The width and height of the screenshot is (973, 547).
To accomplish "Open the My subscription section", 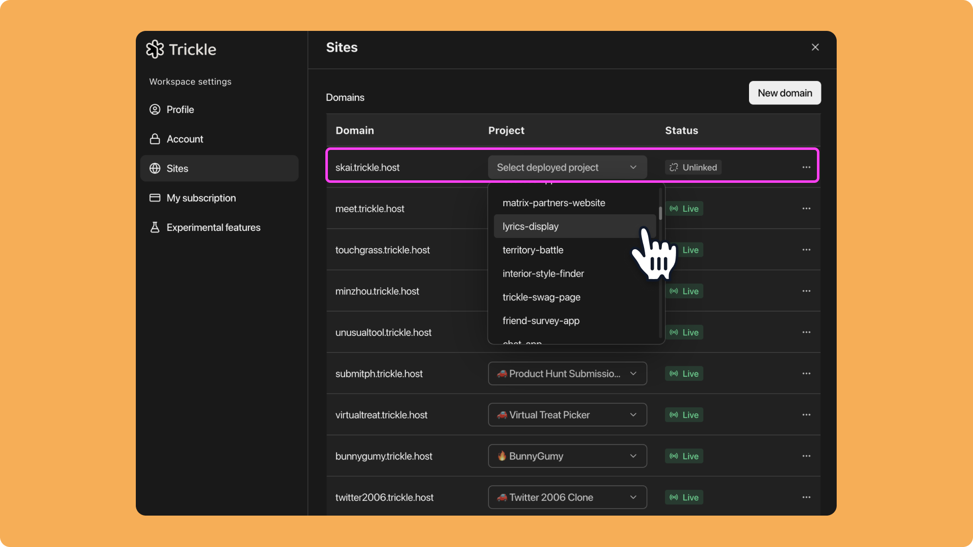I will (x=201, y=198).
